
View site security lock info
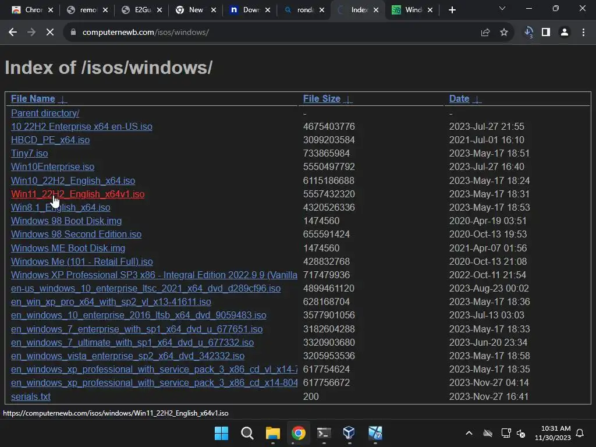click(73, 33)
